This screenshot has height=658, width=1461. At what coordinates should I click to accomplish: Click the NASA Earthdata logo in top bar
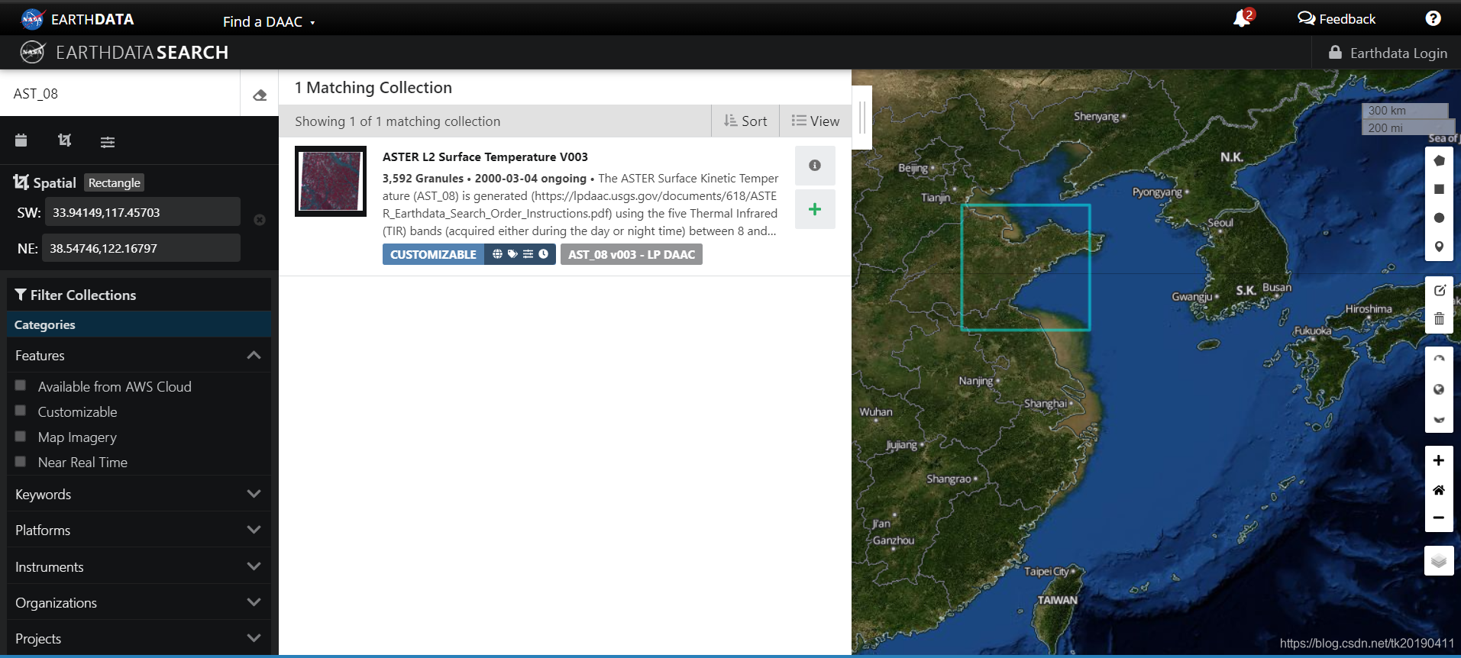coord(77,19)
